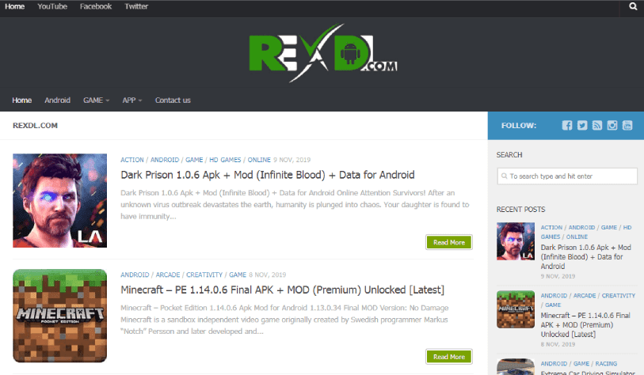Open ACTION category on Dark Prison post
Image resolution: width=644 pixels, height=375 pixels.
132,160
